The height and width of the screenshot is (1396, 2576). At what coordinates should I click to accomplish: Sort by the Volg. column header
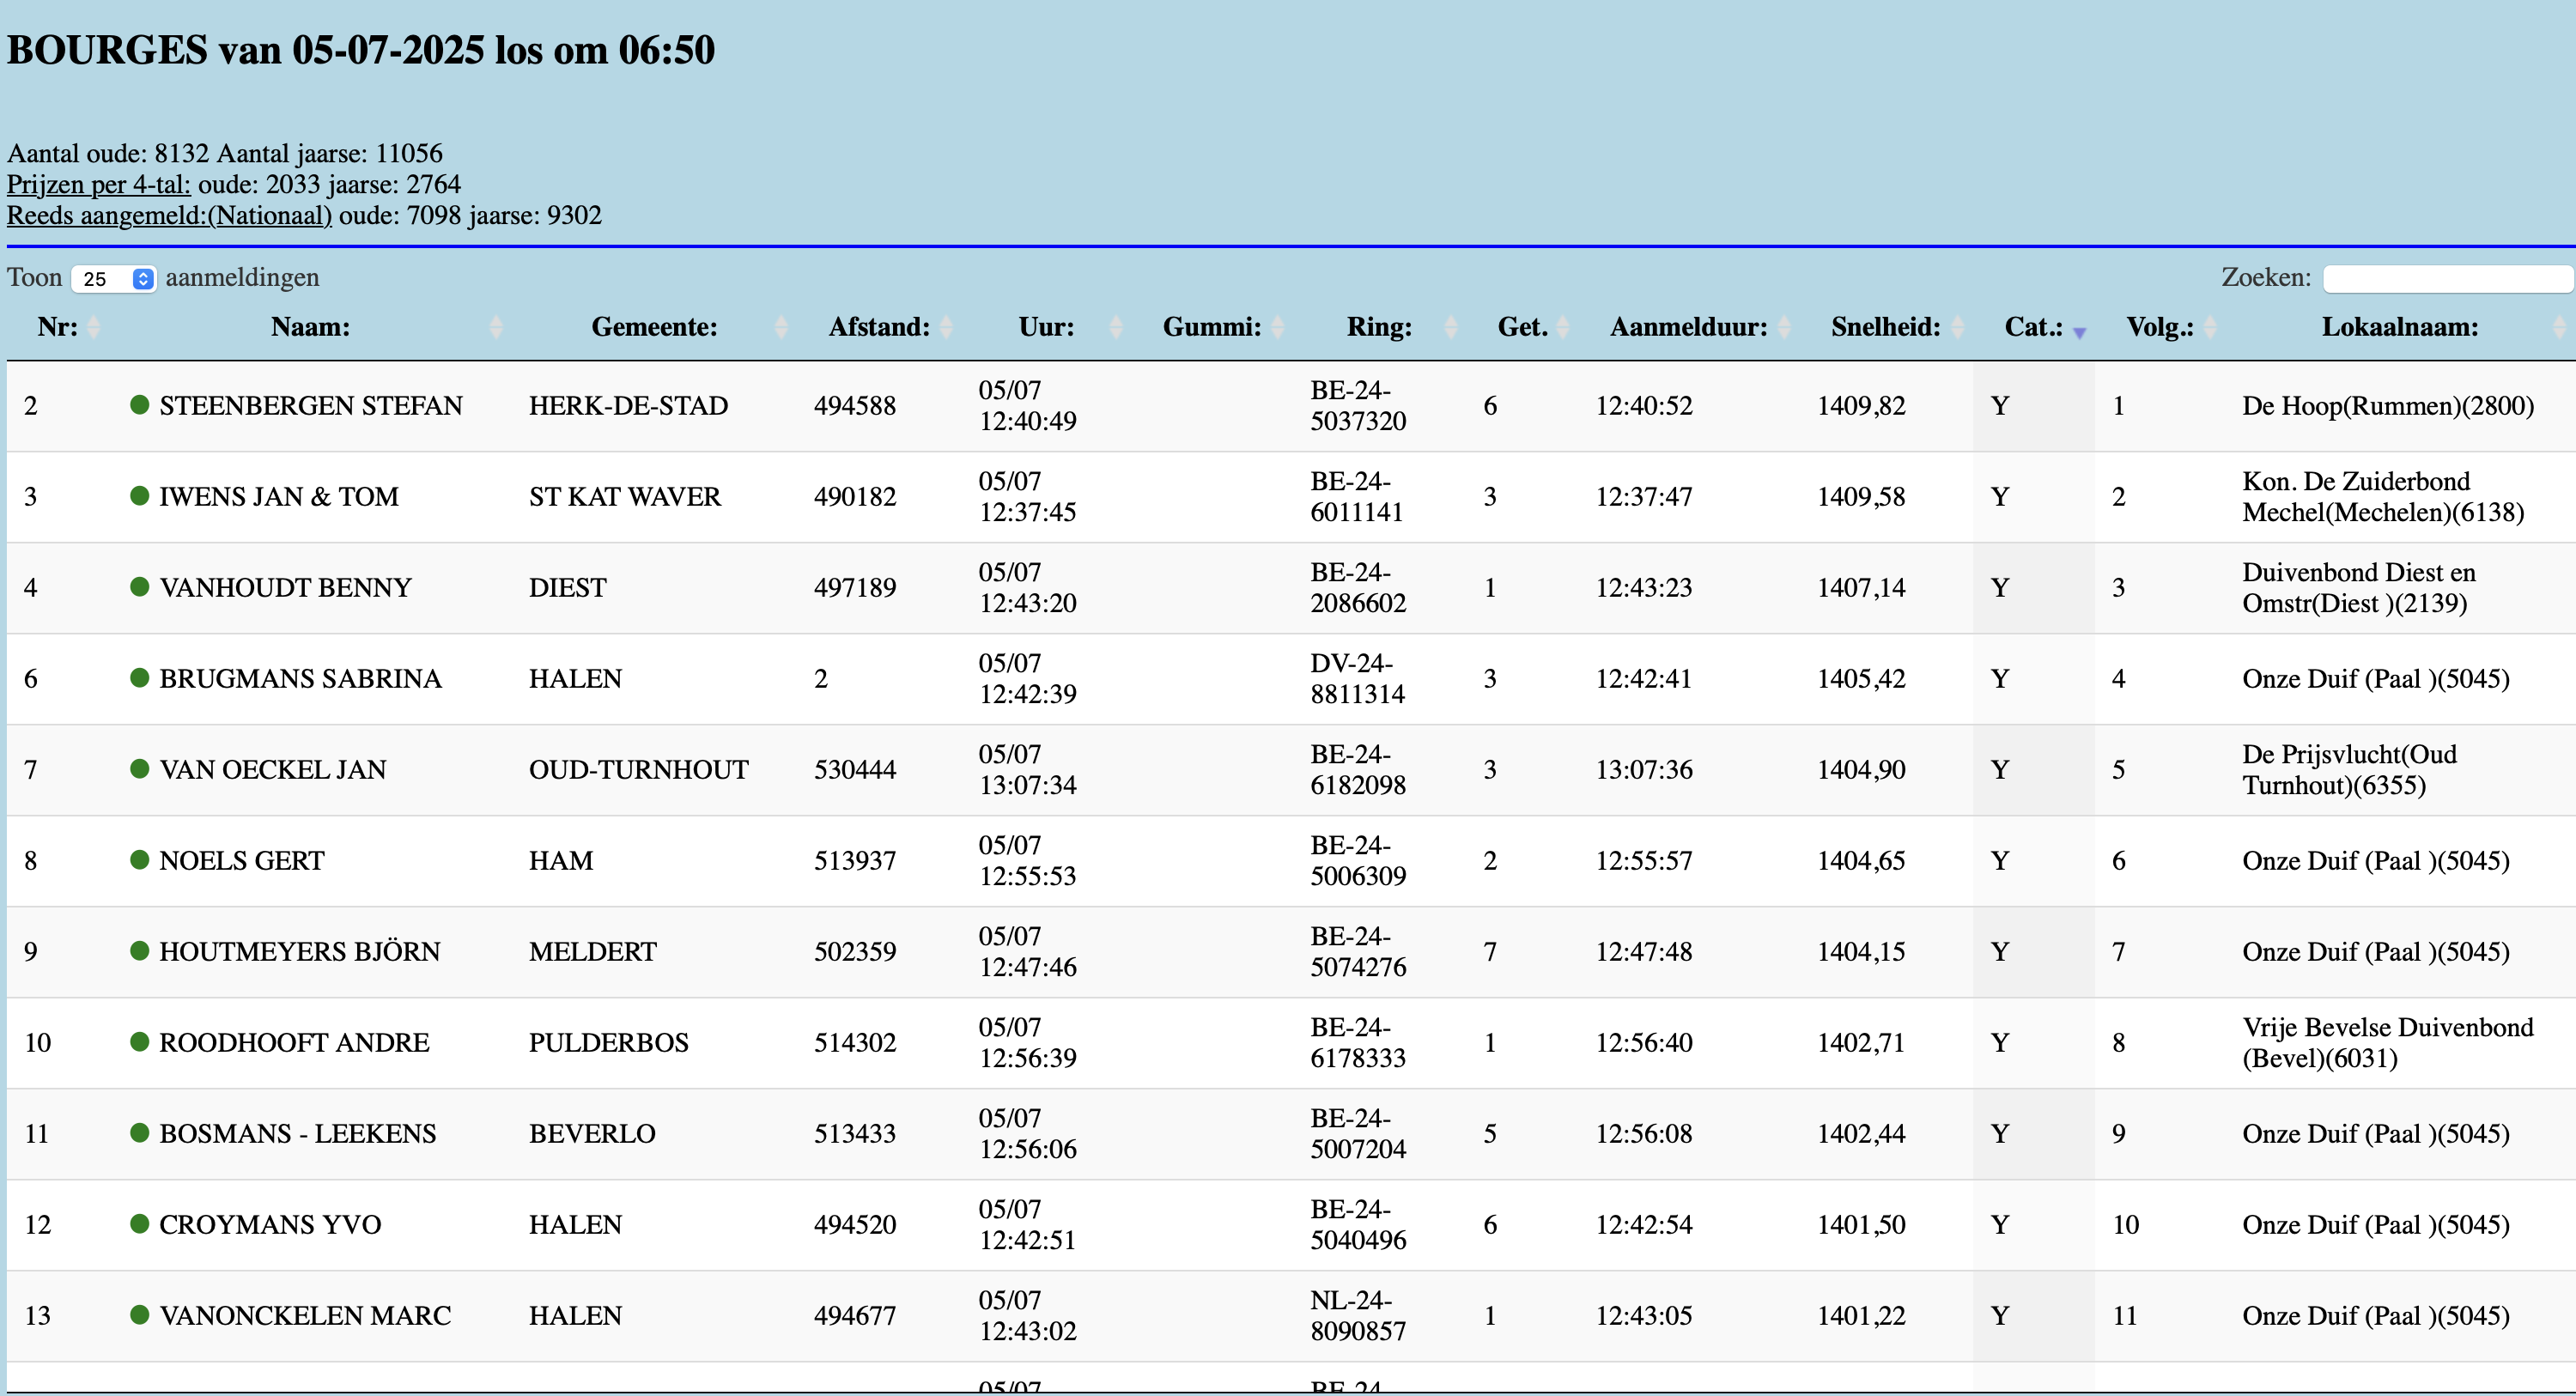(x=2159, y=327)
